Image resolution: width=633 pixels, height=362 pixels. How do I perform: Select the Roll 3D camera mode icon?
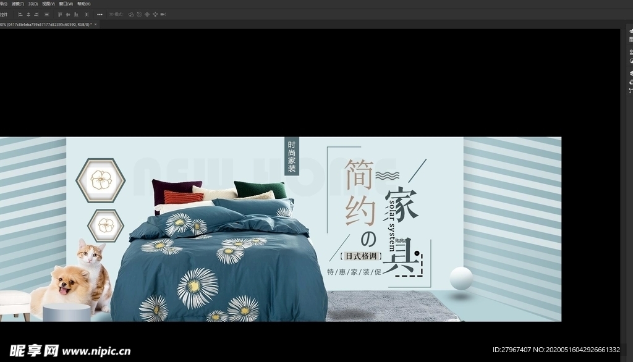[138, 14]
